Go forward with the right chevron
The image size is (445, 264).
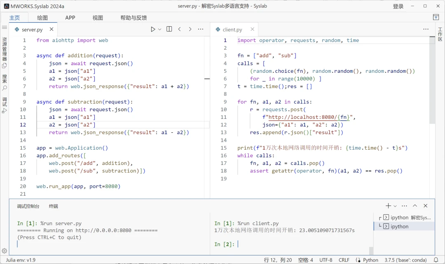coord(190,29)
